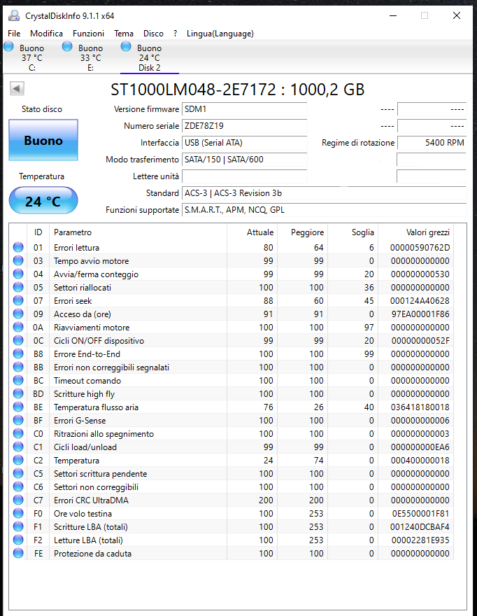477x616 pixels.
Task: Click the status indicator for Temperatura flusso aria
Action: click(17, 407)
